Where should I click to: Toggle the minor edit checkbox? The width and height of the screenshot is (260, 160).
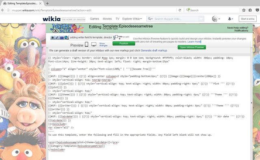coord(117,37)
